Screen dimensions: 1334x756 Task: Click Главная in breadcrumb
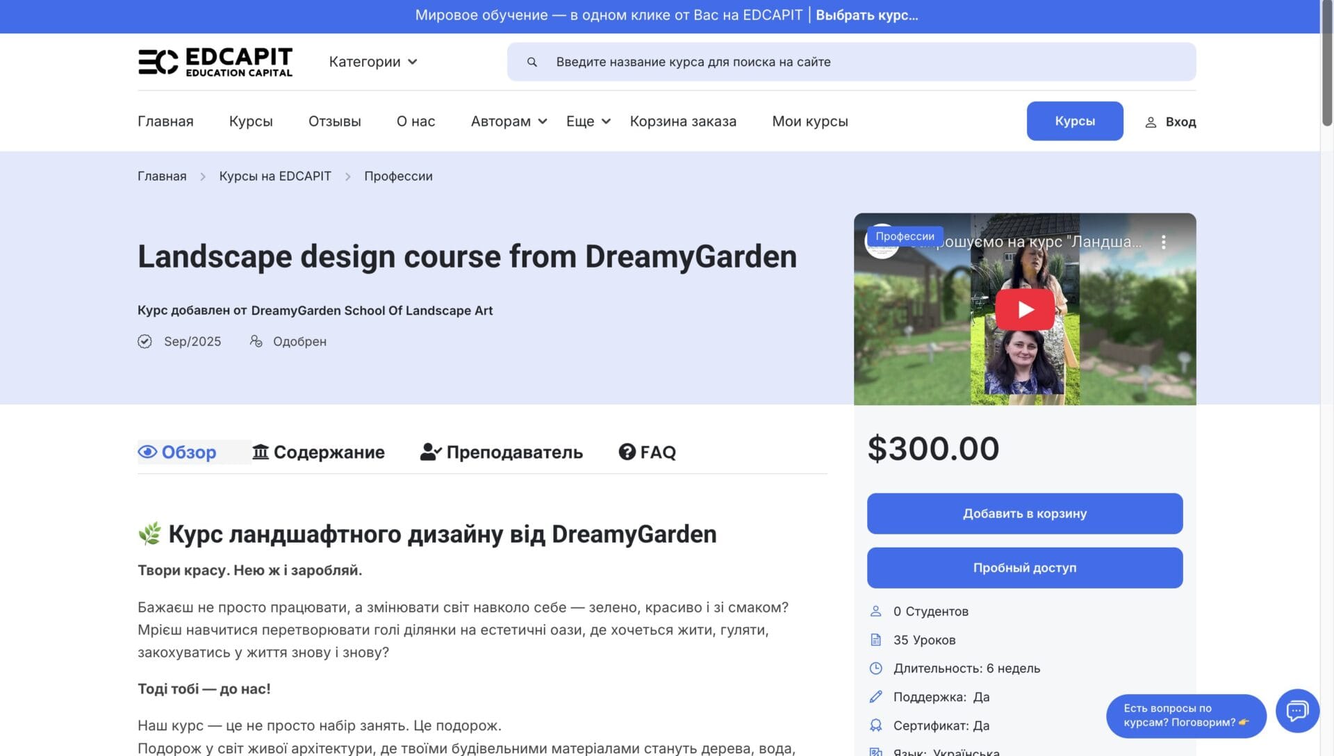[162, 176]
